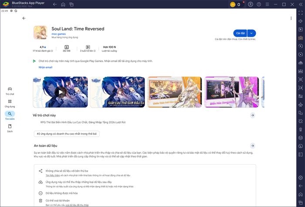Open the BlueStacks title bar recent tabs icon
305x207 pixels.
[71, 4]
